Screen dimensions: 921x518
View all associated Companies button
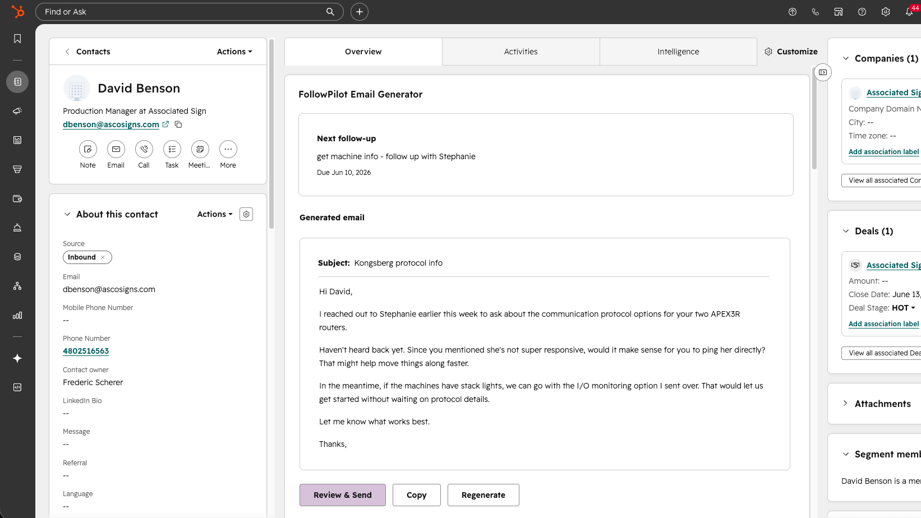click(882, 181)
